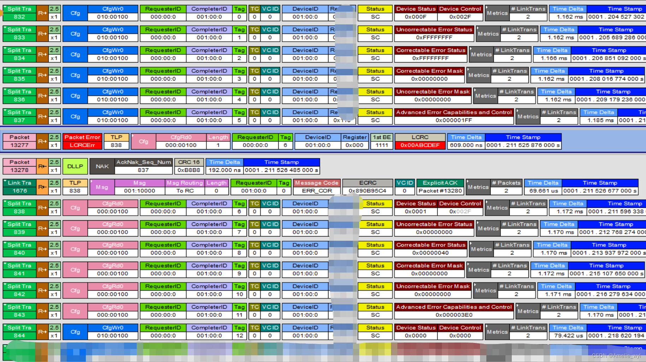646x362 pixels.
Task: Click Advanced Error Capabilities value 0x000001FF
Action: pos(454,120)
